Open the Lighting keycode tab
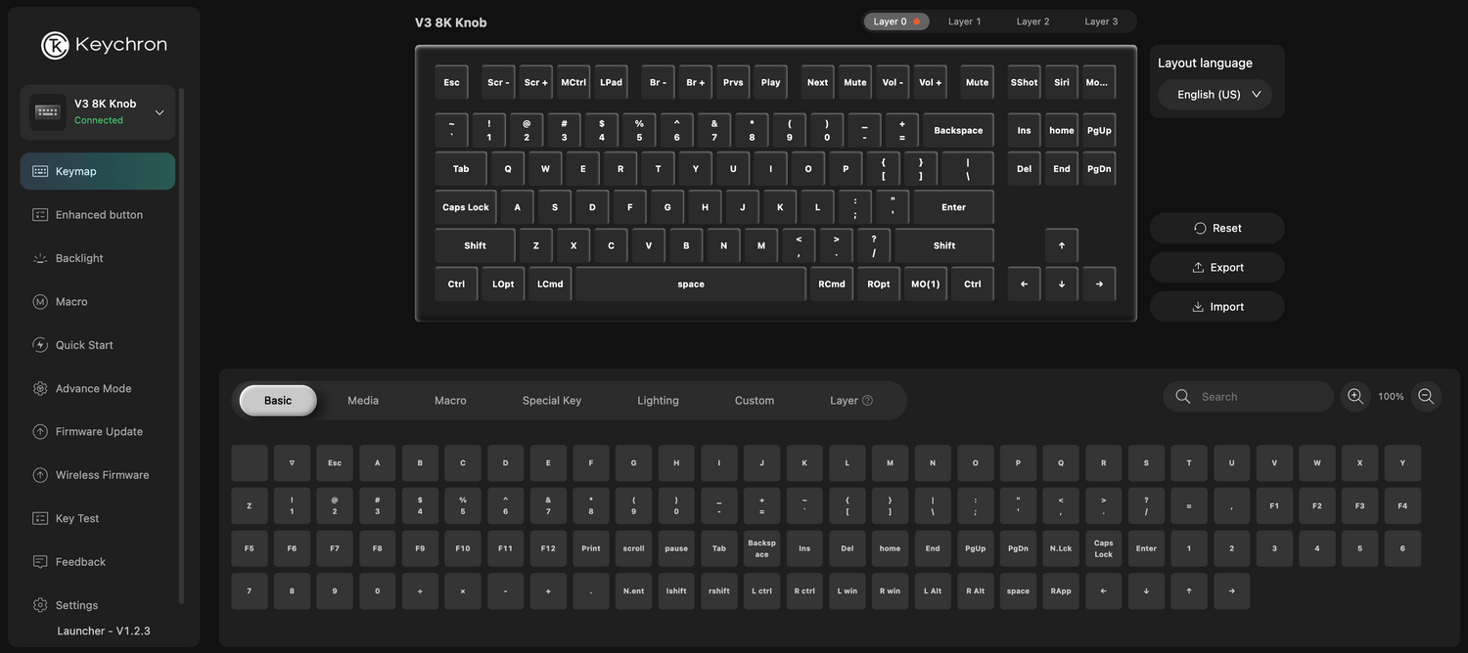 (658, 401)
